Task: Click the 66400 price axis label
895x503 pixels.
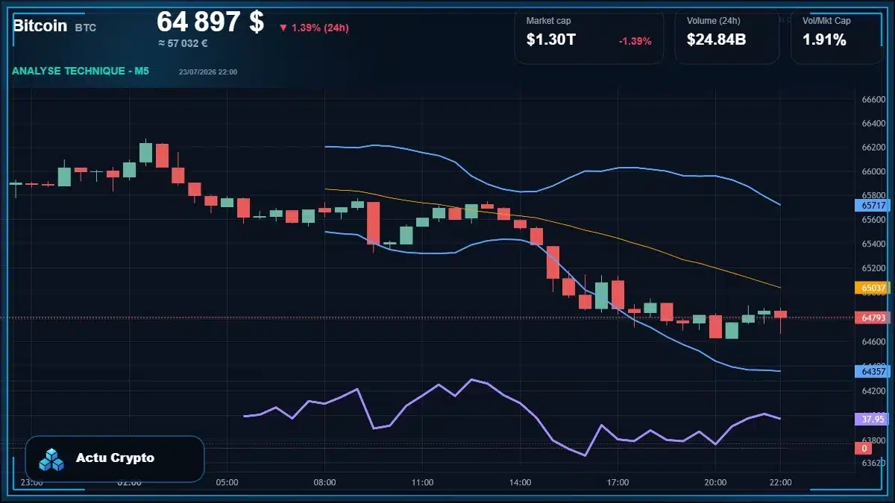Action: (x=873, y=124)
